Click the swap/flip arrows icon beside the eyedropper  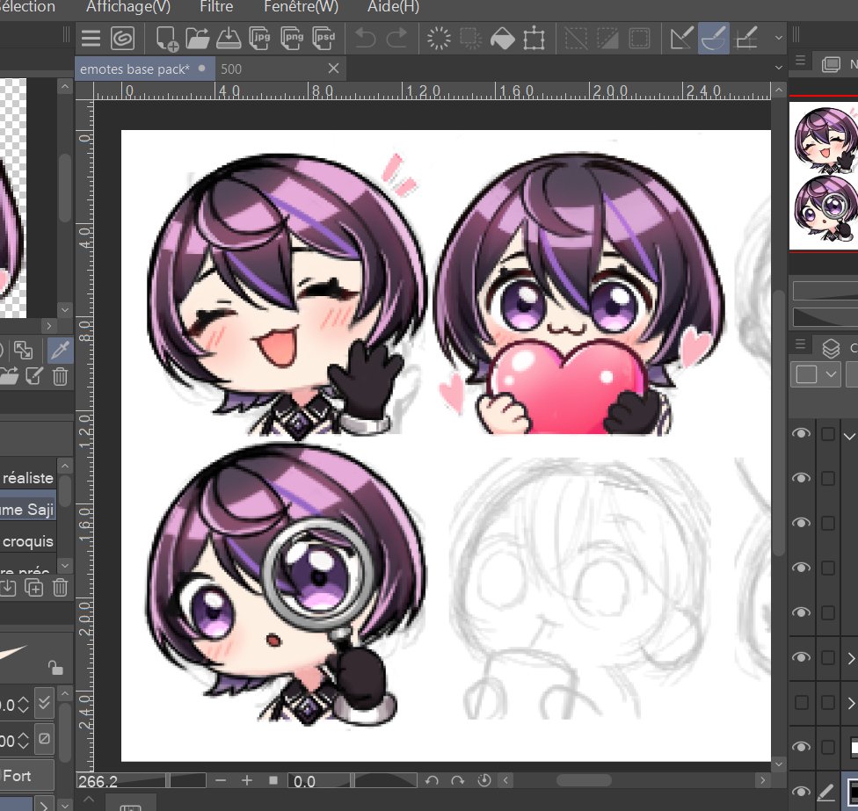point(24,350)
